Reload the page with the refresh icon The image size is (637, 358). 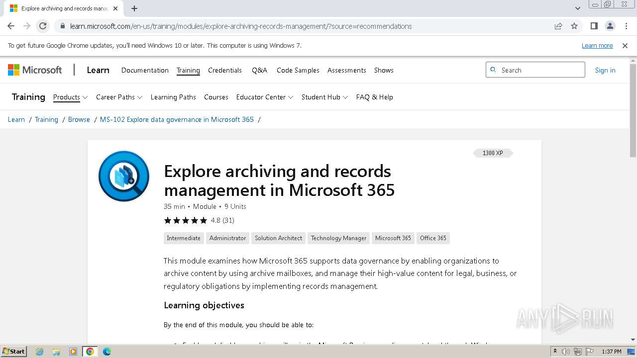[43, 26]
